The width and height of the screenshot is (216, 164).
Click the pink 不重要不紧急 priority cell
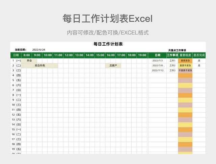coord(185,70)
